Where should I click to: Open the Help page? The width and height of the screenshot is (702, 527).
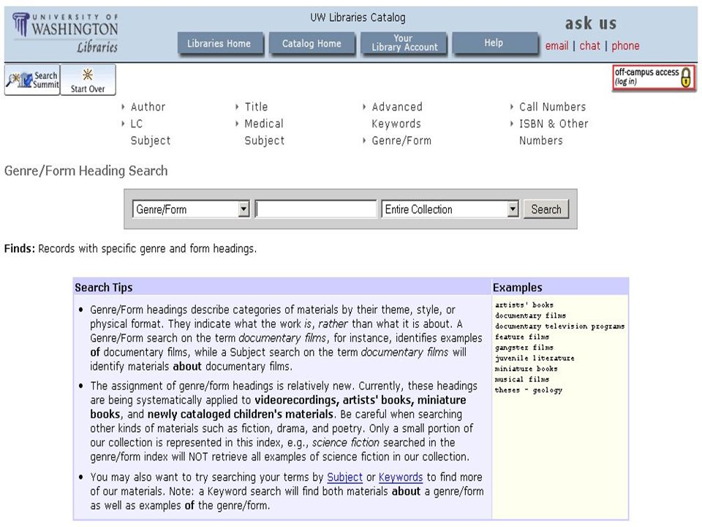(494, 43)
